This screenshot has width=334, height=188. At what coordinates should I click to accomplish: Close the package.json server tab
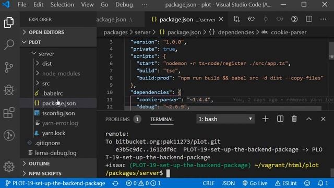pos(221,19)
